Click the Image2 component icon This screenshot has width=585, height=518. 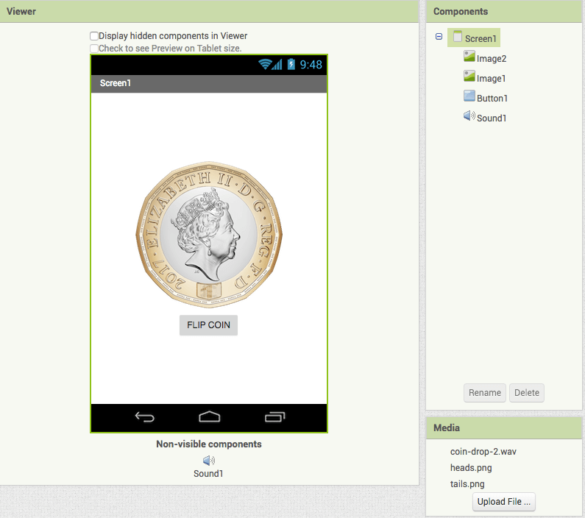coord(469,56)
